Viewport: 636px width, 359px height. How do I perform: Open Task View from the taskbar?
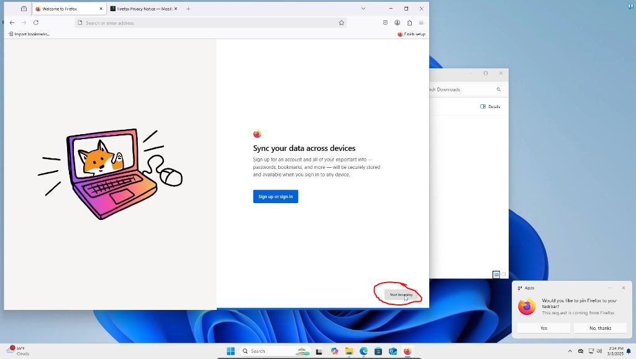[319, 352]
